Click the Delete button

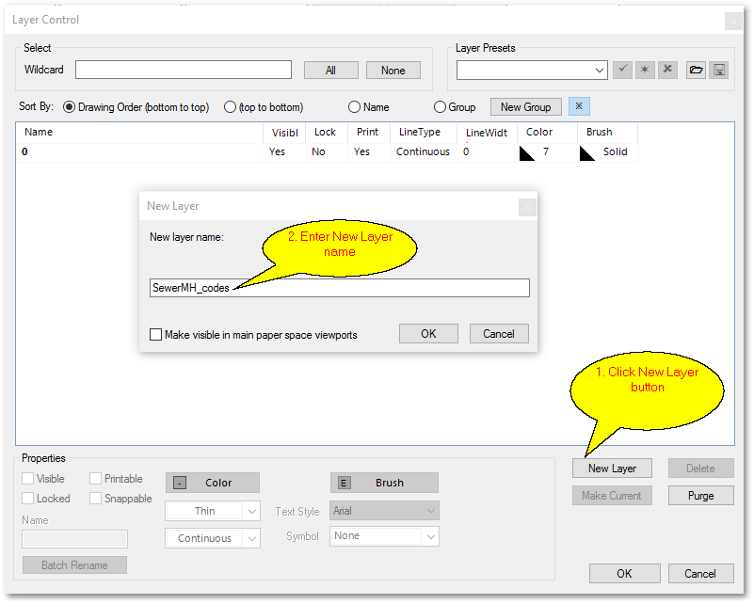pos(700,468)
